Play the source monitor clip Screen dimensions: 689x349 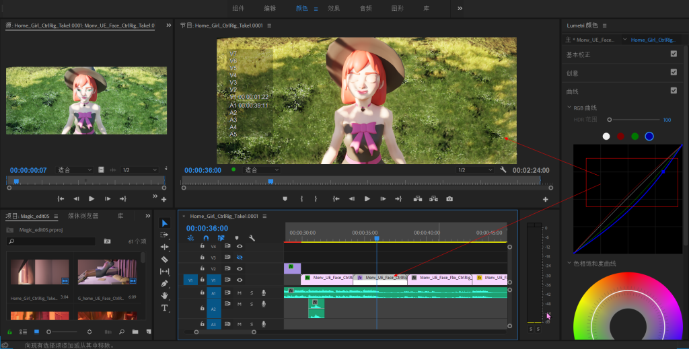[x=92, y=199]
